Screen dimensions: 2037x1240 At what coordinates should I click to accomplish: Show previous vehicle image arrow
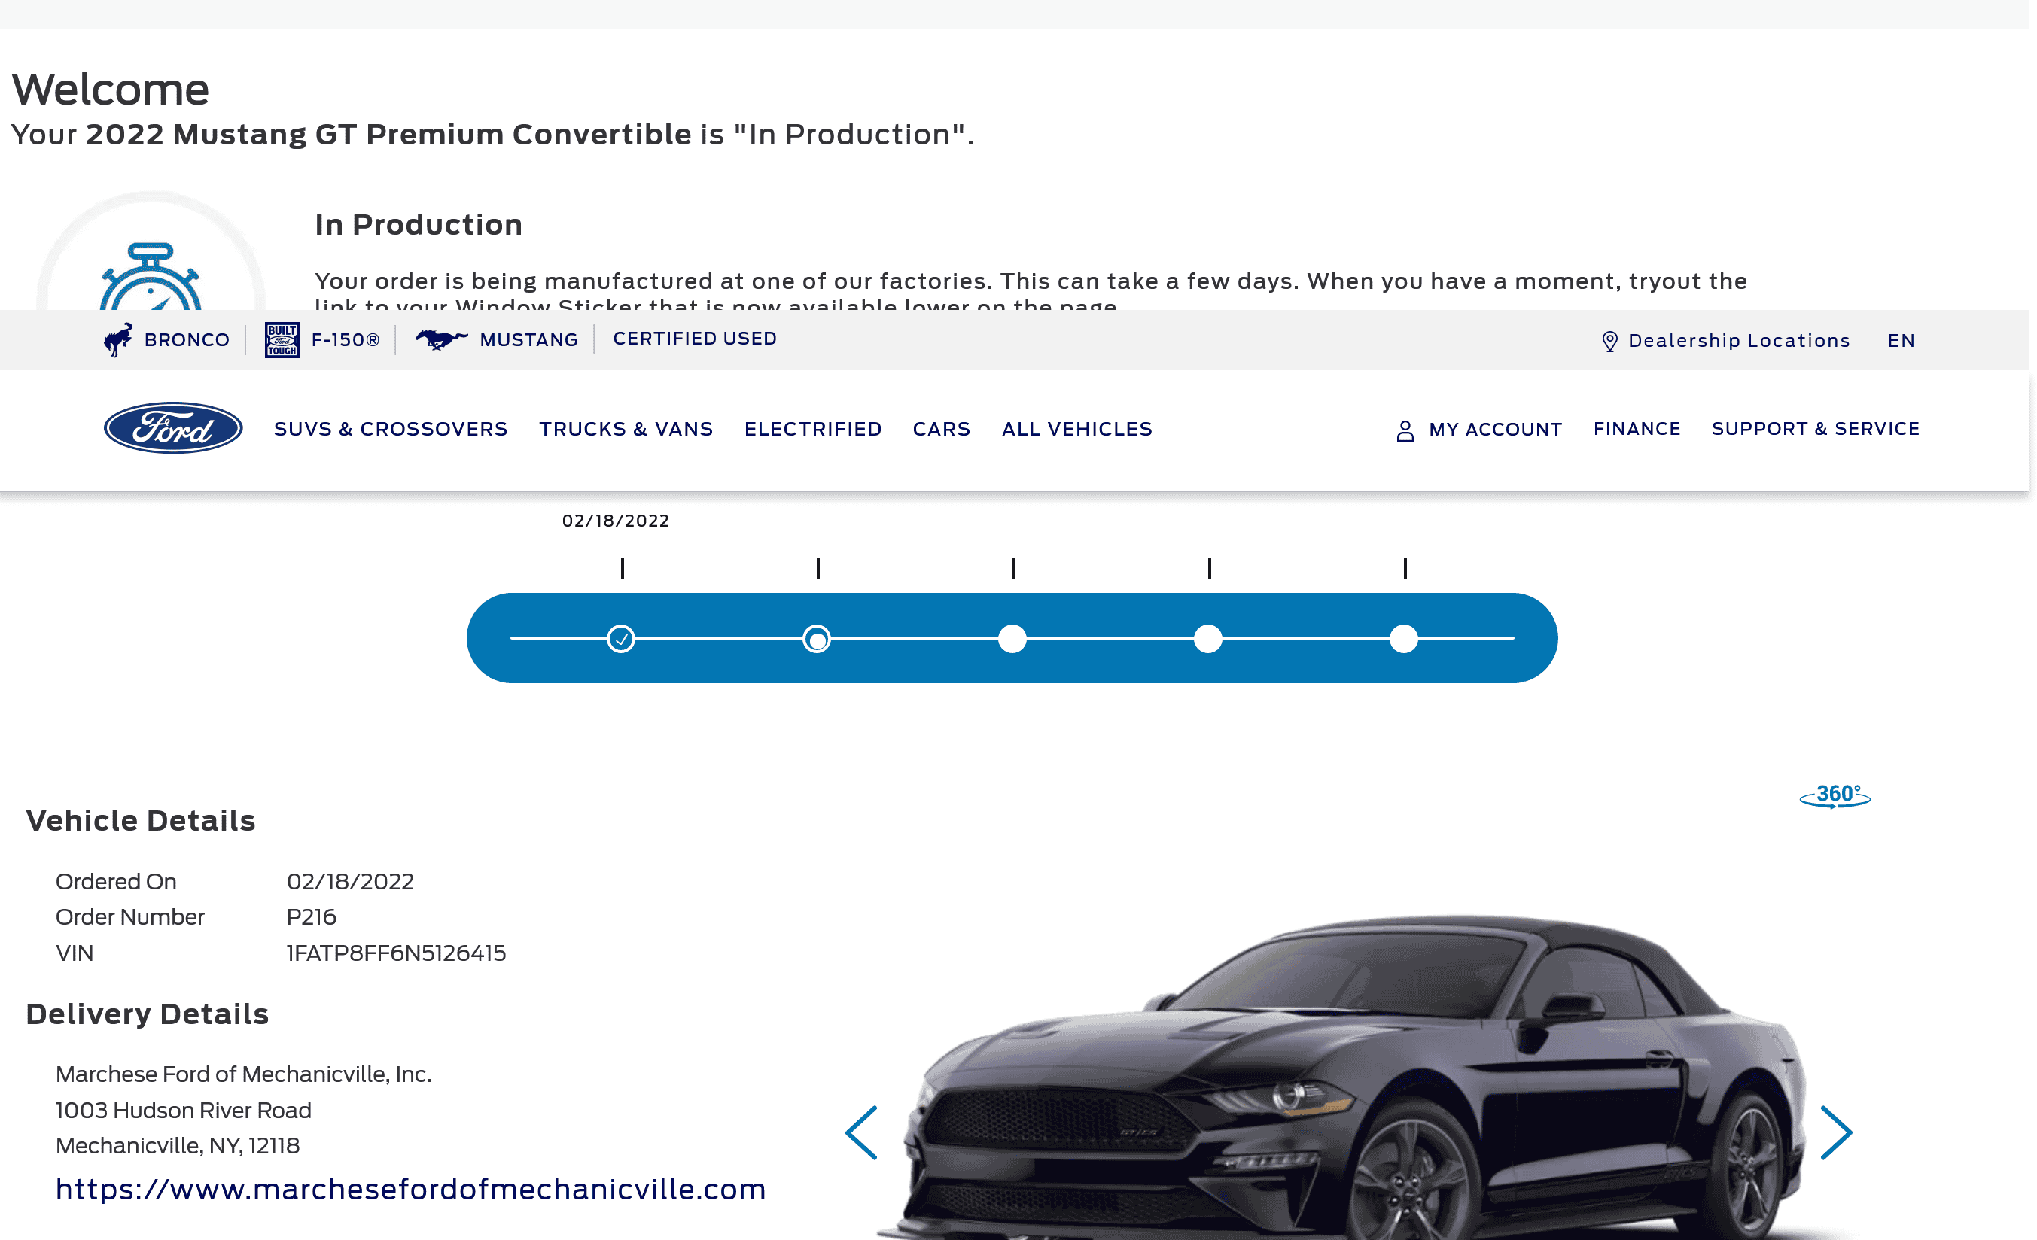pos(861,1132)
